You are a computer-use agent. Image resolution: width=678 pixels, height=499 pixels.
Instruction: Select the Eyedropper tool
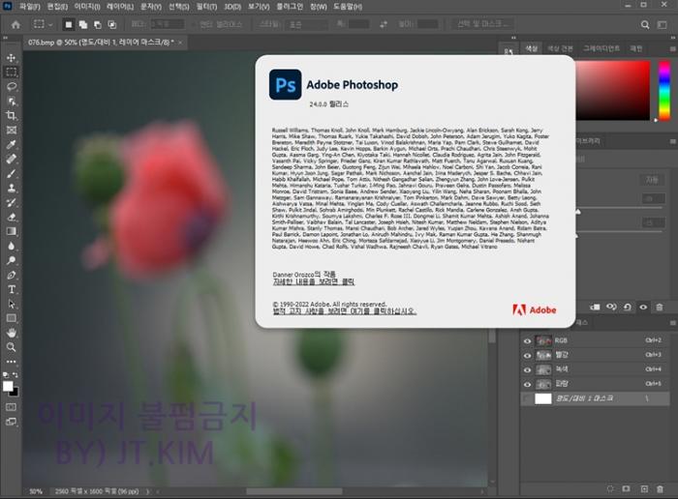tap(12, 145)
